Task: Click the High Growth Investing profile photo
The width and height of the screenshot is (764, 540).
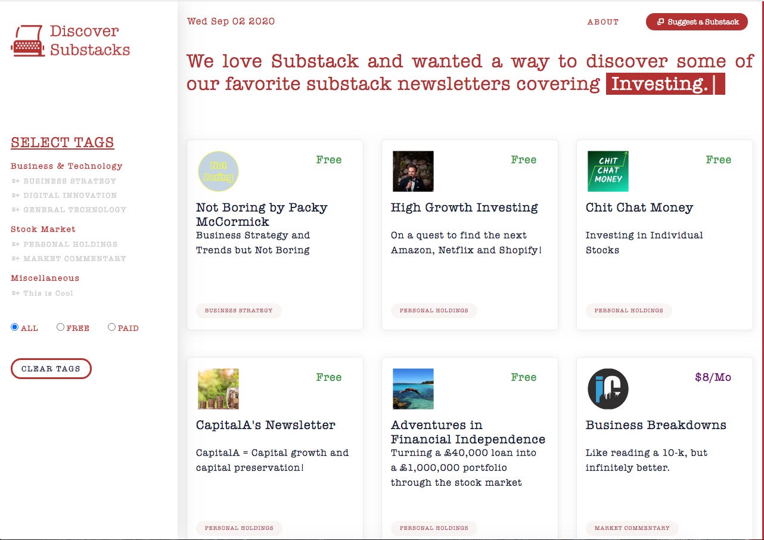Action: (x=413, y=172)
